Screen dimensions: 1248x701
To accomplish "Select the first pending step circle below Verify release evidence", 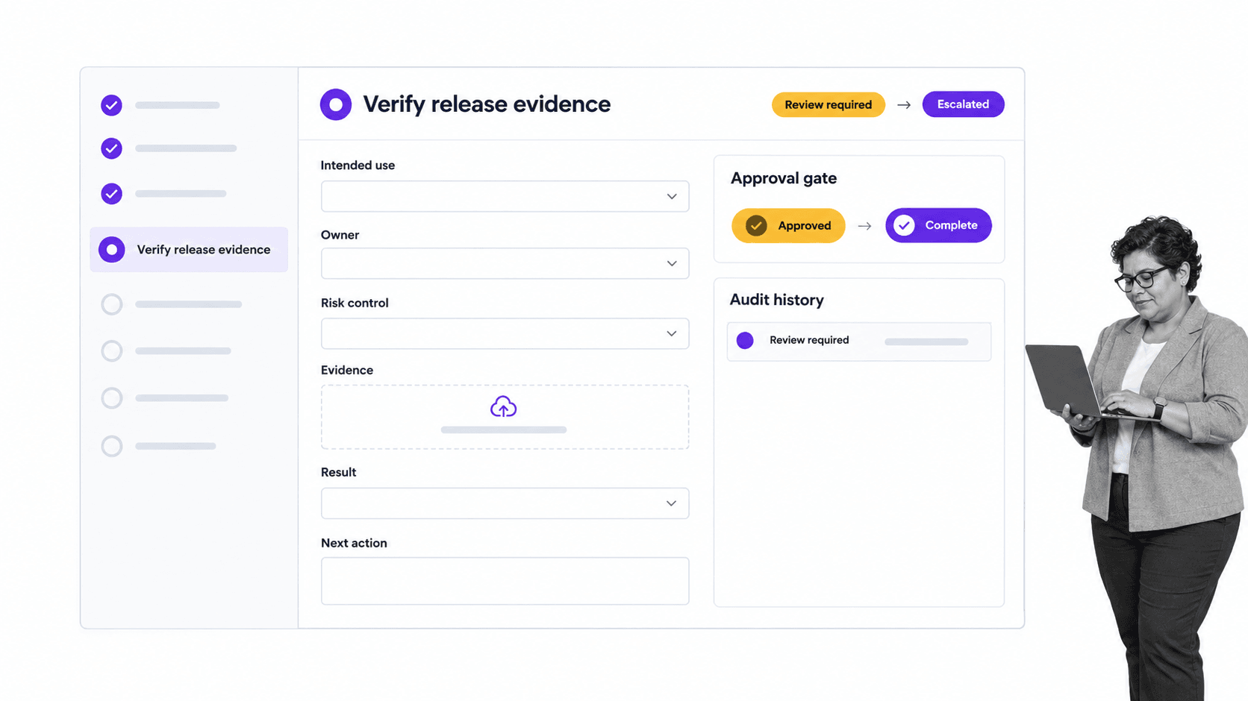I will point(112,304).
